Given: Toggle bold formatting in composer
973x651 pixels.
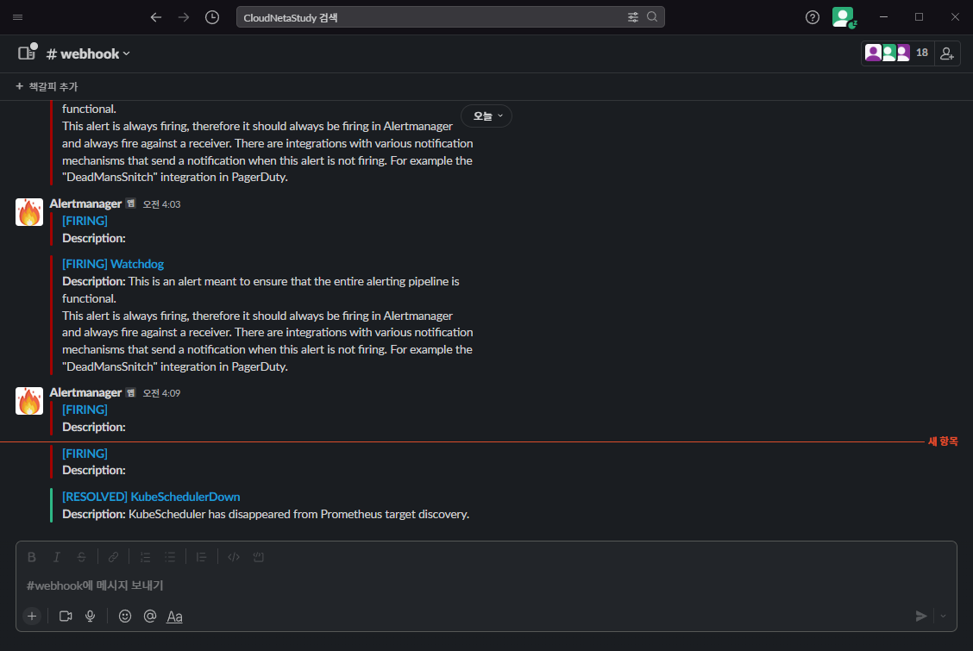Looking at the screenshot, I should point(32,557).
